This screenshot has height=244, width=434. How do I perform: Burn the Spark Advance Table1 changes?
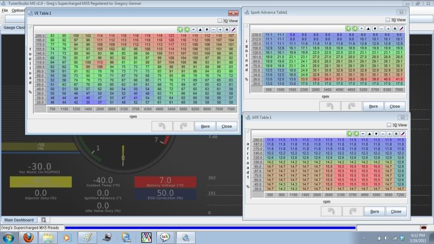(x=373, y=107)
